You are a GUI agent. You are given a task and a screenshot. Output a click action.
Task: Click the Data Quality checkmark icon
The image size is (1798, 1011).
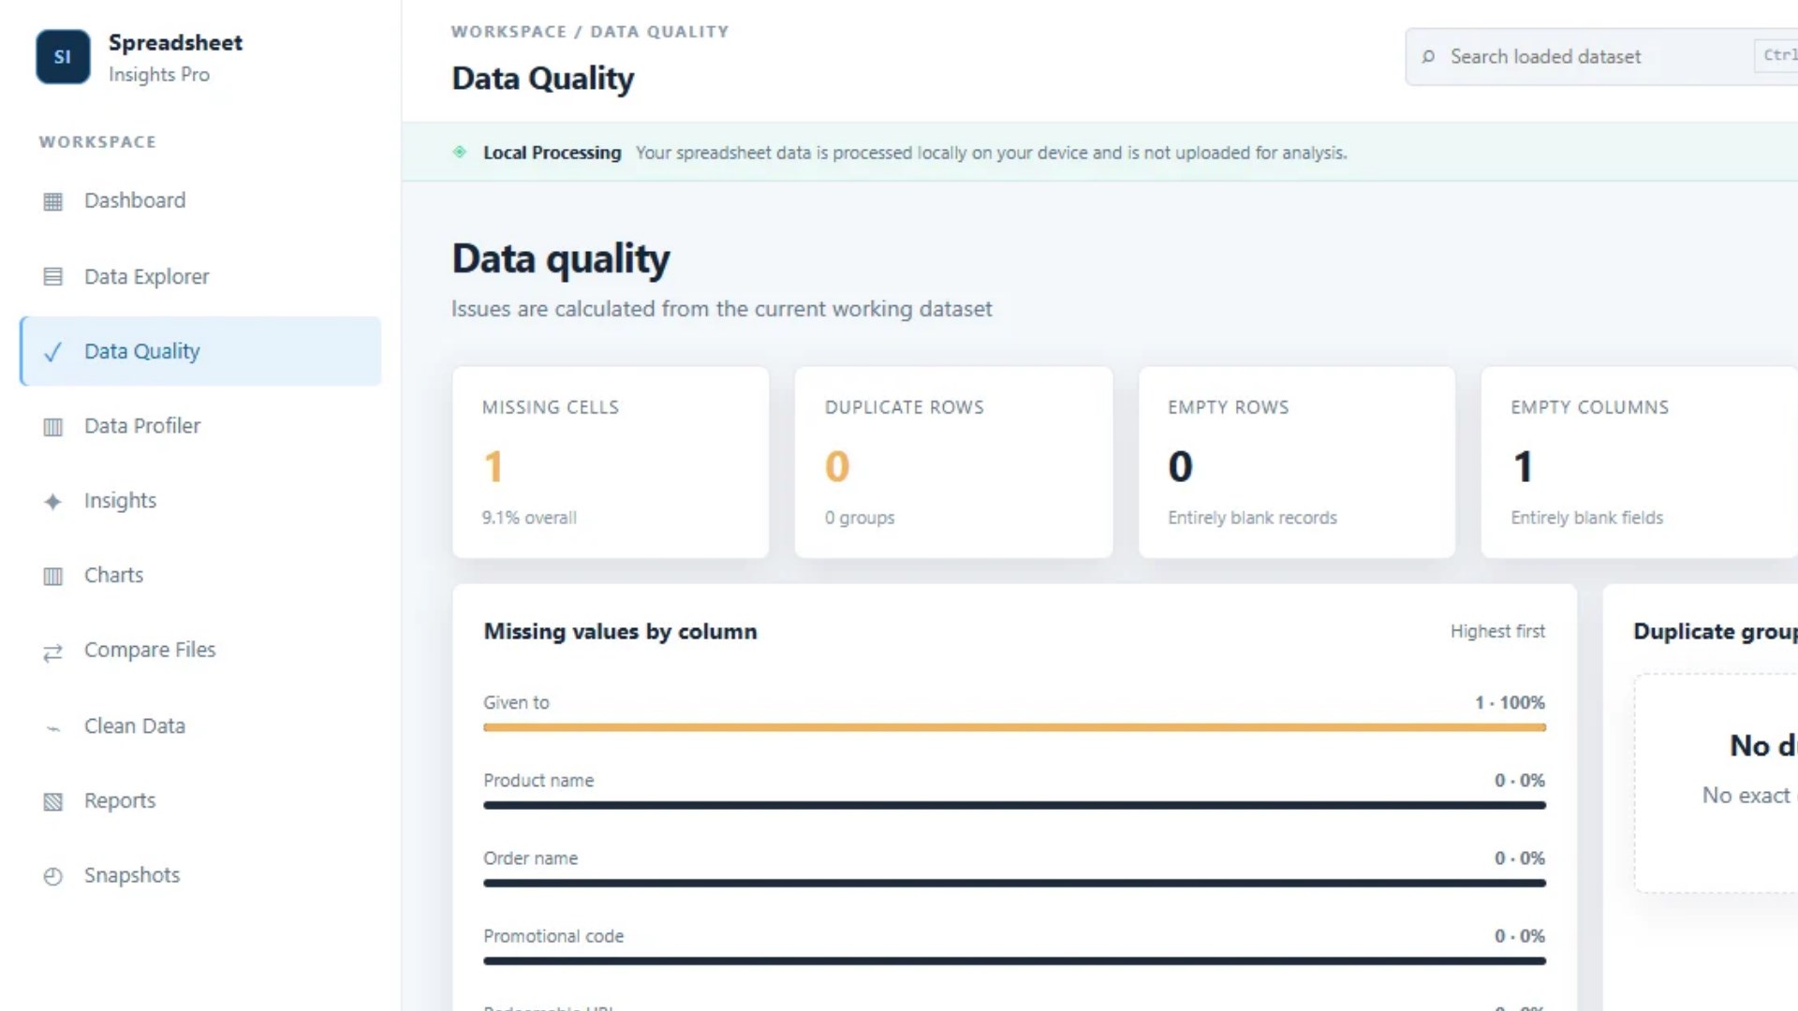(53, 352)
